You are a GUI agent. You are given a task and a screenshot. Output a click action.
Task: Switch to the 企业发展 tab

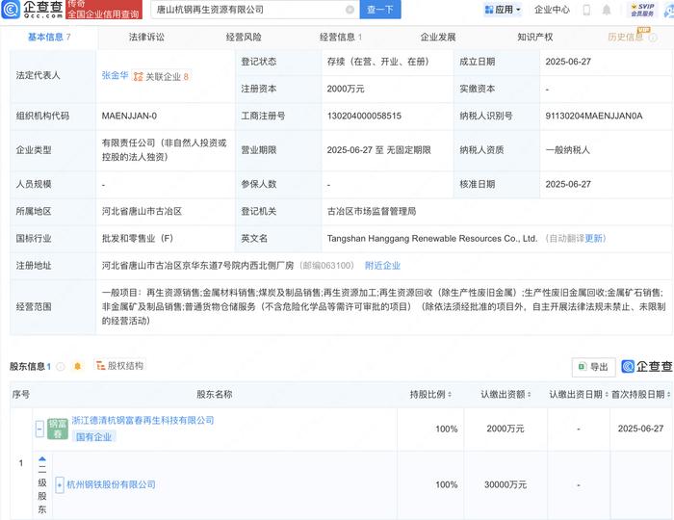[x=438, y=38]
